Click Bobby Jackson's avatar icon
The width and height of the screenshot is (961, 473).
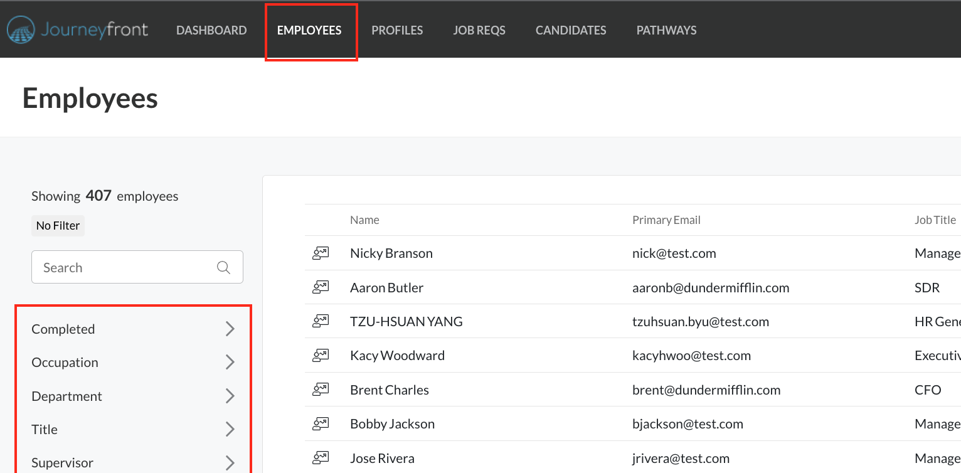(321, 423)
